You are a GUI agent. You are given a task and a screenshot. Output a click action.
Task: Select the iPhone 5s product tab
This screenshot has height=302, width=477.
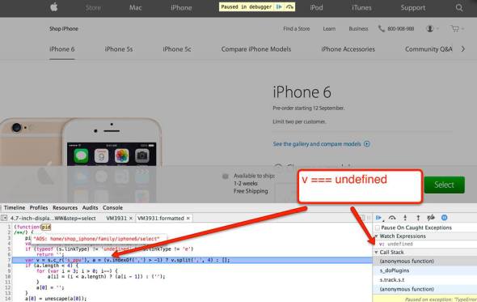tap(119, 49)
